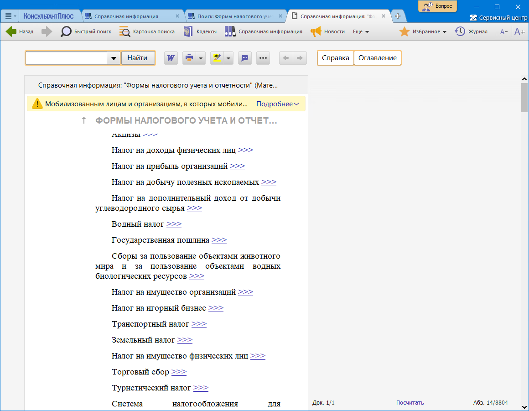The width and height of the screenshot is (529, 411).
Task: Click the comment bubble icon
Action: (x=245, y=58)
